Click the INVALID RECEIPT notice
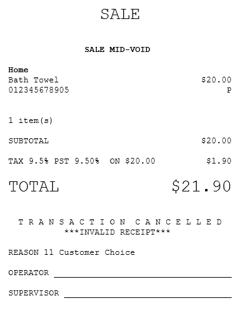This screenshot has height=310, width=245. coord(117,232)
